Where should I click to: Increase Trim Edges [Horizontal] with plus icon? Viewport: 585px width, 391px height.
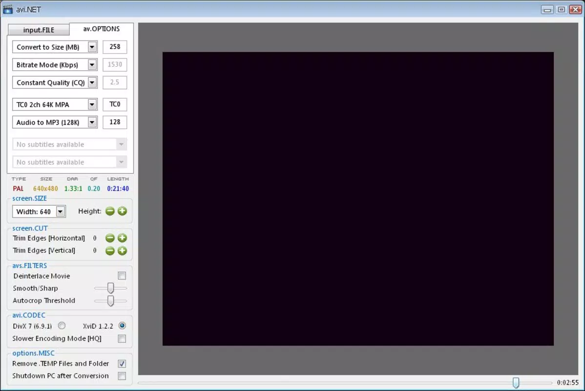(x=123, y=238)
